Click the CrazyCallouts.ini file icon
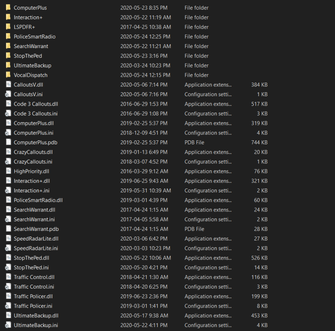Image resolution: width=335 pixels, height=331 pixels. pyautogui.click(x=8, y=162)
